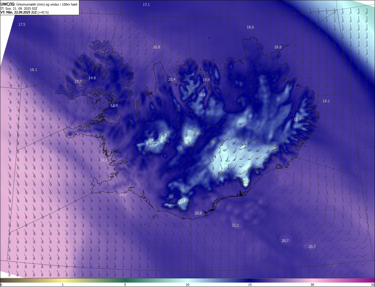Click the 19.1 value label
Viewport: 375px width, 287px height.
coord(326,101)
